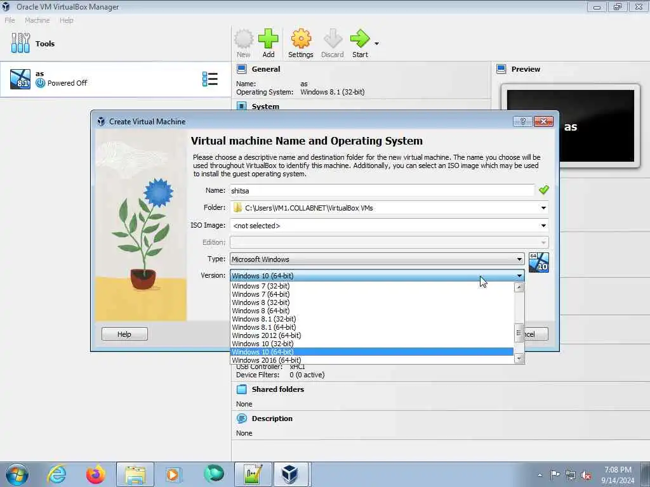Open the Start button dropdown arrow

tap(376, 44)
